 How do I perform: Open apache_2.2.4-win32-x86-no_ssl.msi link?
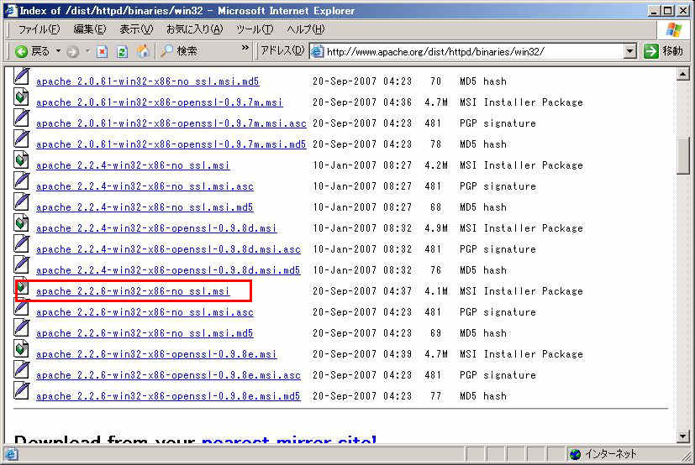point(133,165)
